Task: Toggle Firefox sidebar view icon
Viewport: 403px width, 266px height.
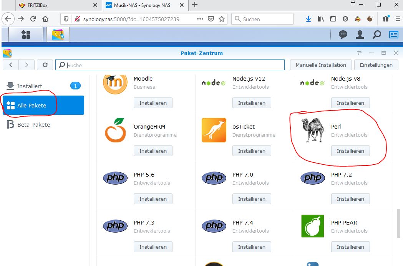Action: (333, 19)
